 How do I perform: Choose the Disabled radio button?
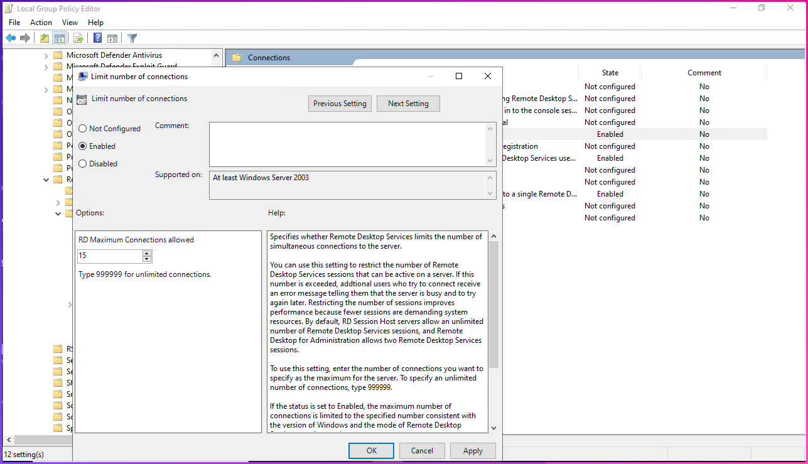tap(83, 164)
